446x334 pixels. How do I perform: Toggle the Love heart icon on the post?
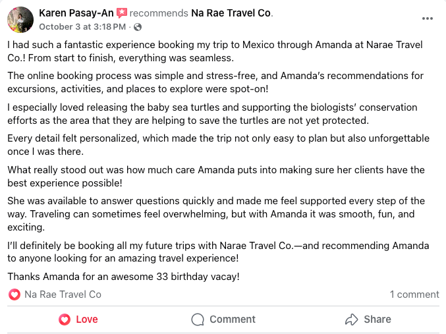65,320
